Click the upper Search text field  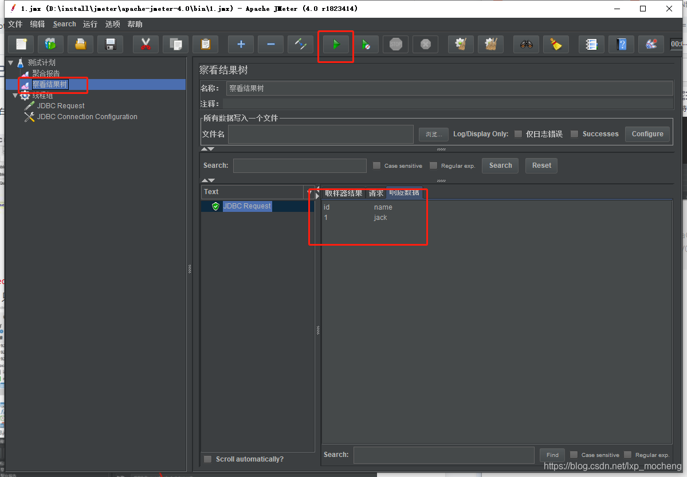(300, 165)
